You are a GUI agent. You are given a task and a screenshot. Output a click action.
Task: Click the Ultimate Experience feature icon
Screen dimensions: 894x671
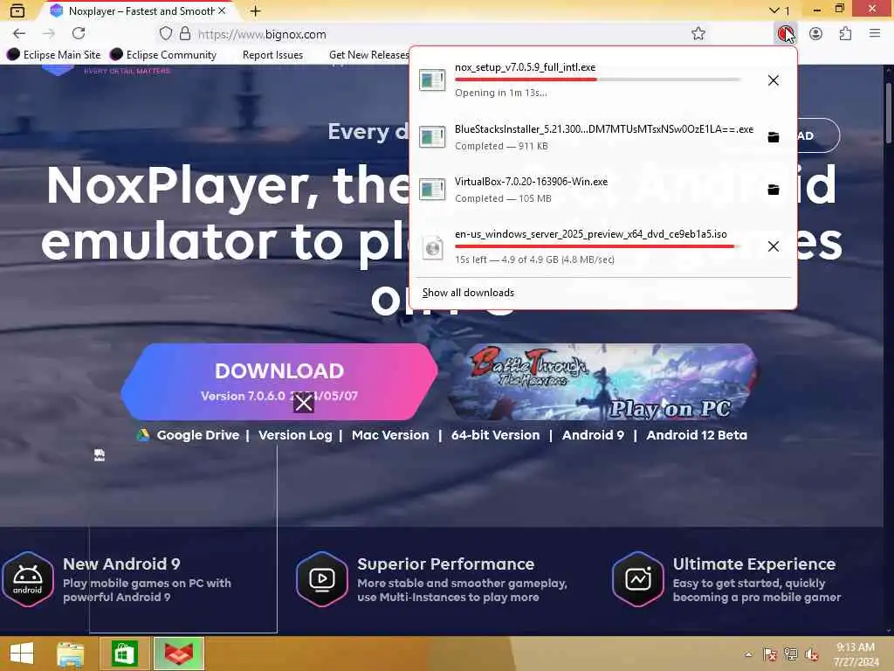[x=638, y=579]
